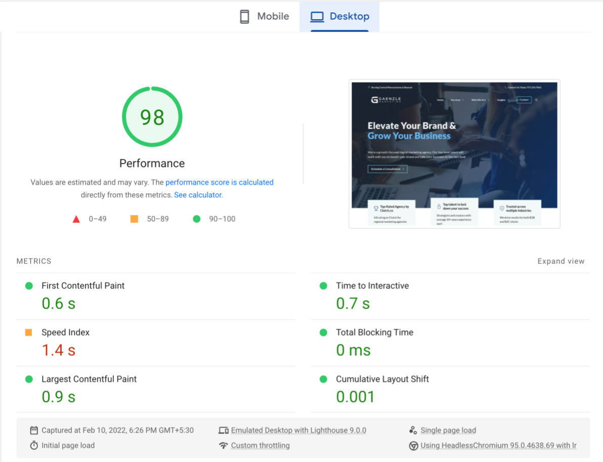Click the Performance heading text
This screenshot has height=462, width=603.
coord(152,163)
